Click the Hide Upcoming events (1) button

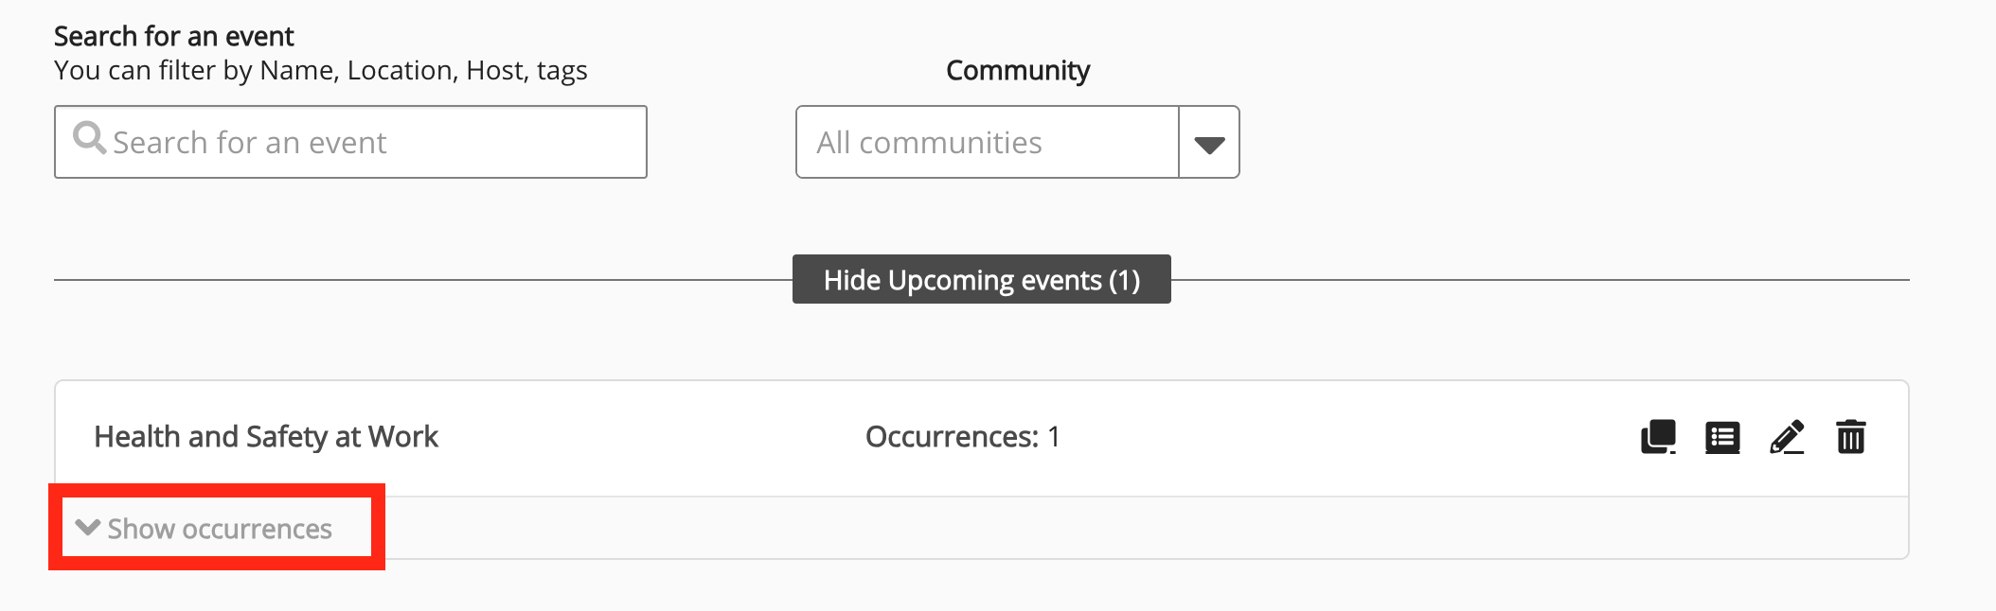[x=981, y=279]
